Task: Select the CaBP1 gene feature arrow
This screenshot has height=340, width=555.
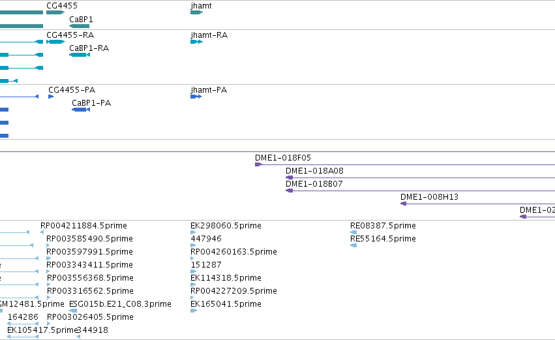Action: (80, 26)
